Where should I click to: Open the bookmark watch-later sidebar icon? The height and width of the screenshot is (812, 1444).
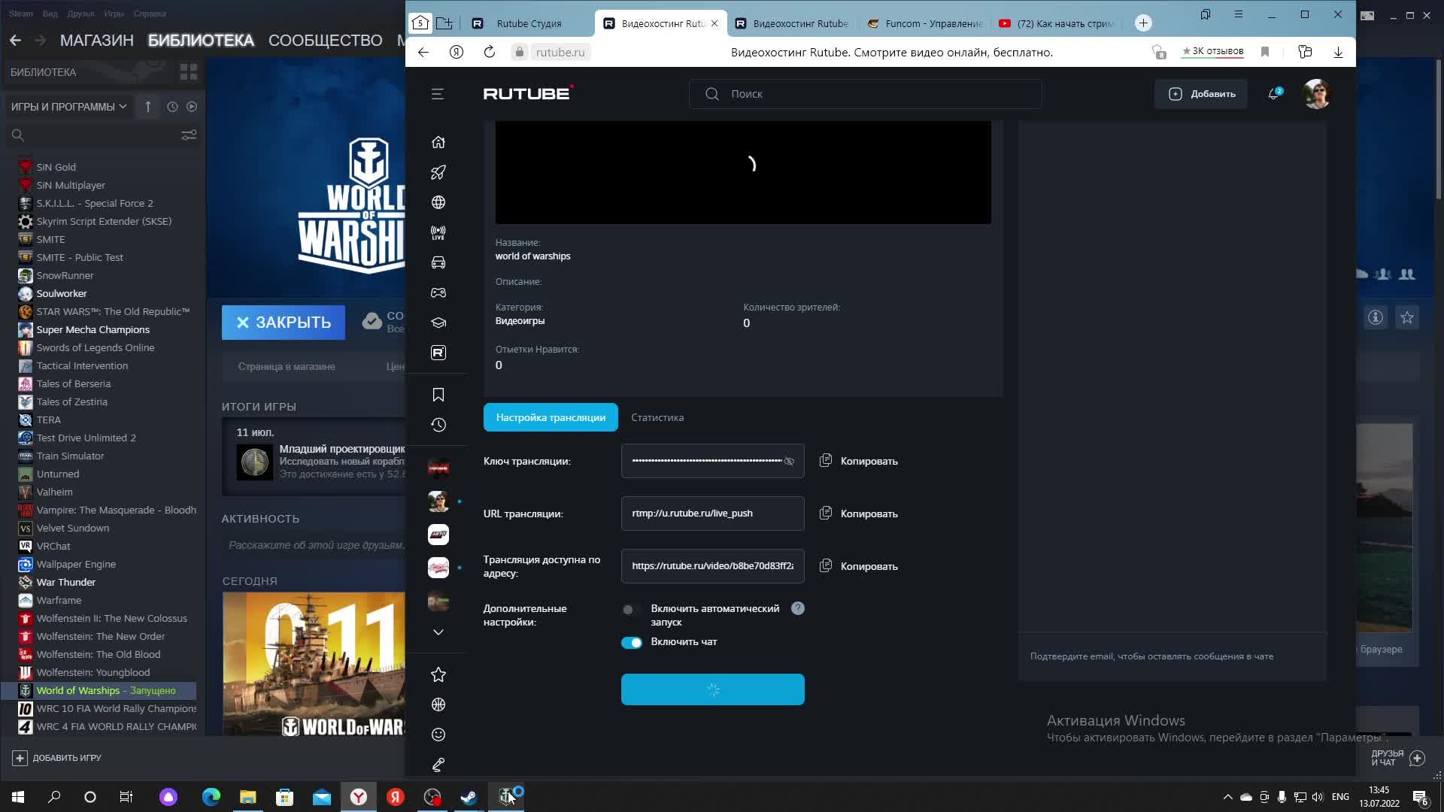[438, 395]
